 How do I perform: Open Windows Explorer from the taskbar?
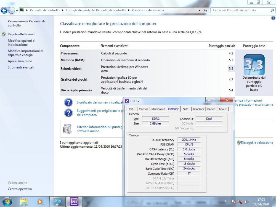pyautogui.click(x=24, y=201)
